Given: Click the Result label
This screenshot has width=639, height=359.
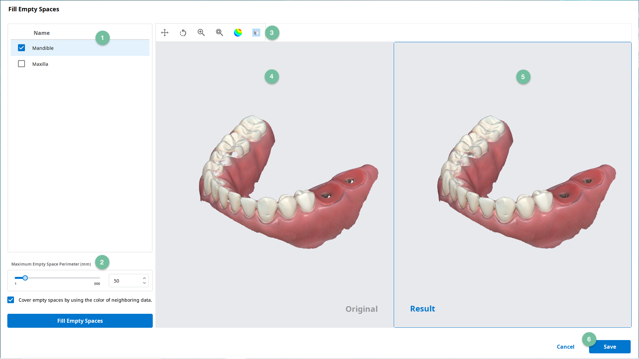Looking at the screenshot, I should (422, 309).
